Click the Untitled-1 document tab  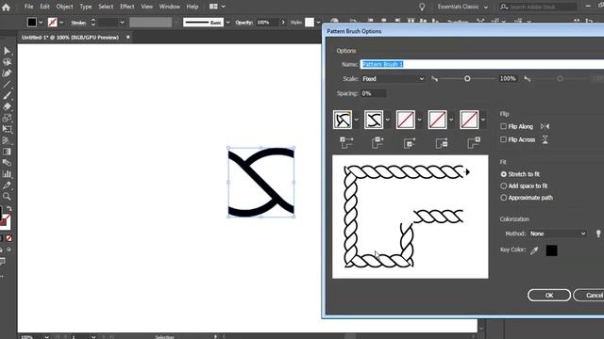70,38
